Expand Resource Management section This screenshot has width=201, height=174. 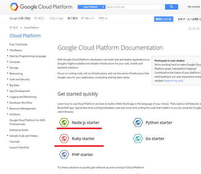[23, 108]
